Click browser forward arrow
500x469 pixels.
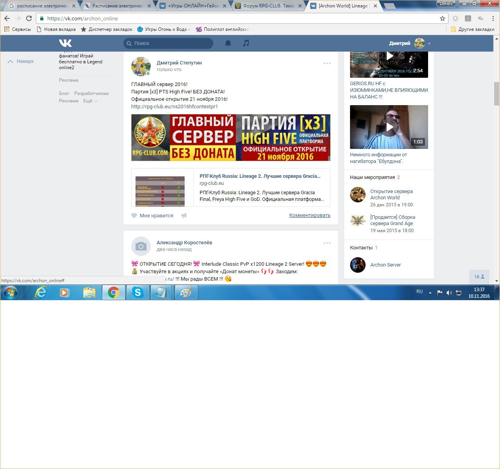pos(18,18)
